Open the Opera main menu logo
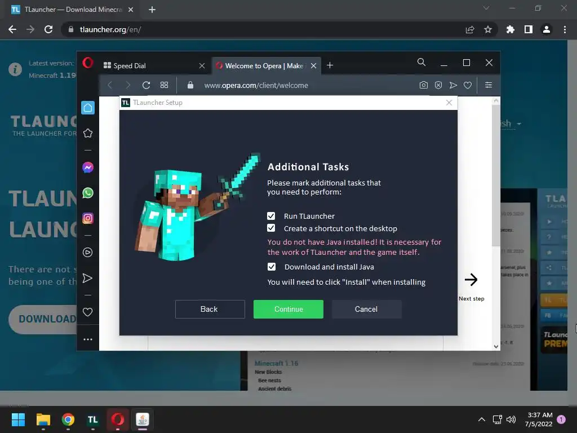577x433 pixels. (x=87, y=63)
